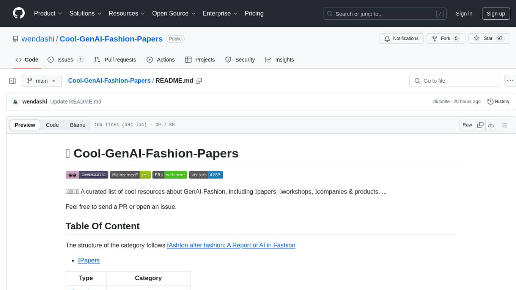Open the document outline list icon
The image size is (516, 290).
pos(504,125)
